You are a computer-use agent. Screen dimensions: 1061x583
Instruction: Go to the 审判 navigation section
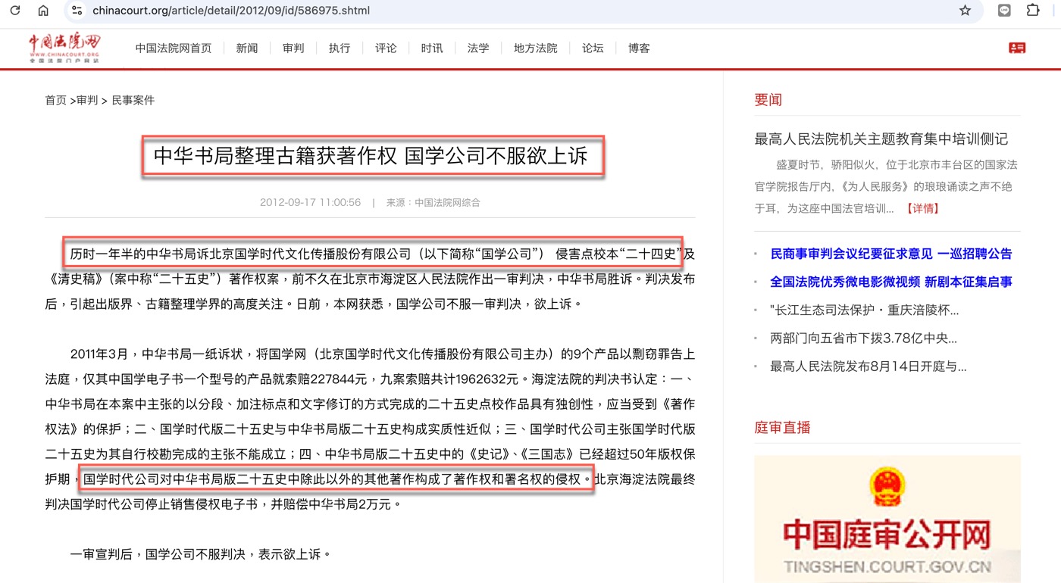point(293,48)
